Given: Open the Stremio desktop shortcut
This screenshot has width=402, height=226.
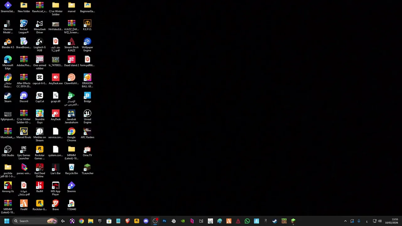Looking at the screenshot, I should click(x=71, y=187).
